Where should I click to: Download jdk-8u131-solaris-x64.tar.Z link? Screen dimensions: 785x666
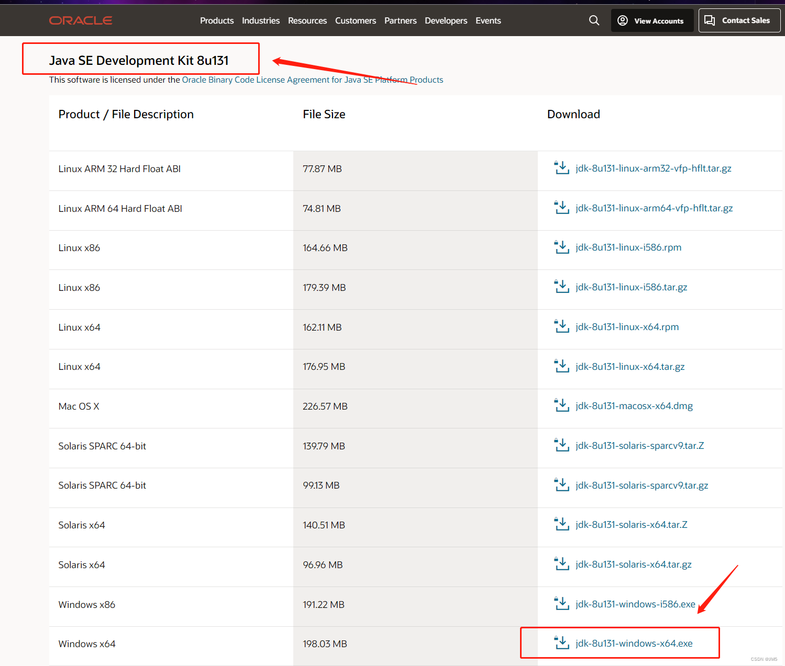632,525
